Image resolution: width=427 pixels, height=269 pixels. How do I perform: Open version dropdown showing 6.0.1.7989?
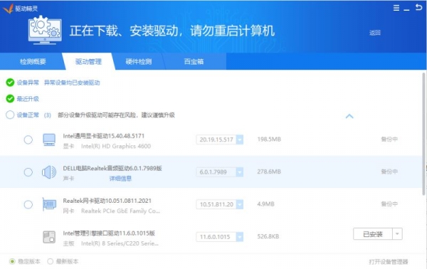(240, 172)
